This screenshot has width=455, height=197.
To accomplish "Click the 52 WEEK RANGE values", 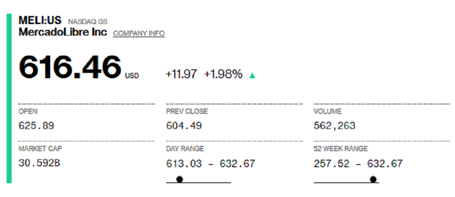I will [x=358, y=164].
